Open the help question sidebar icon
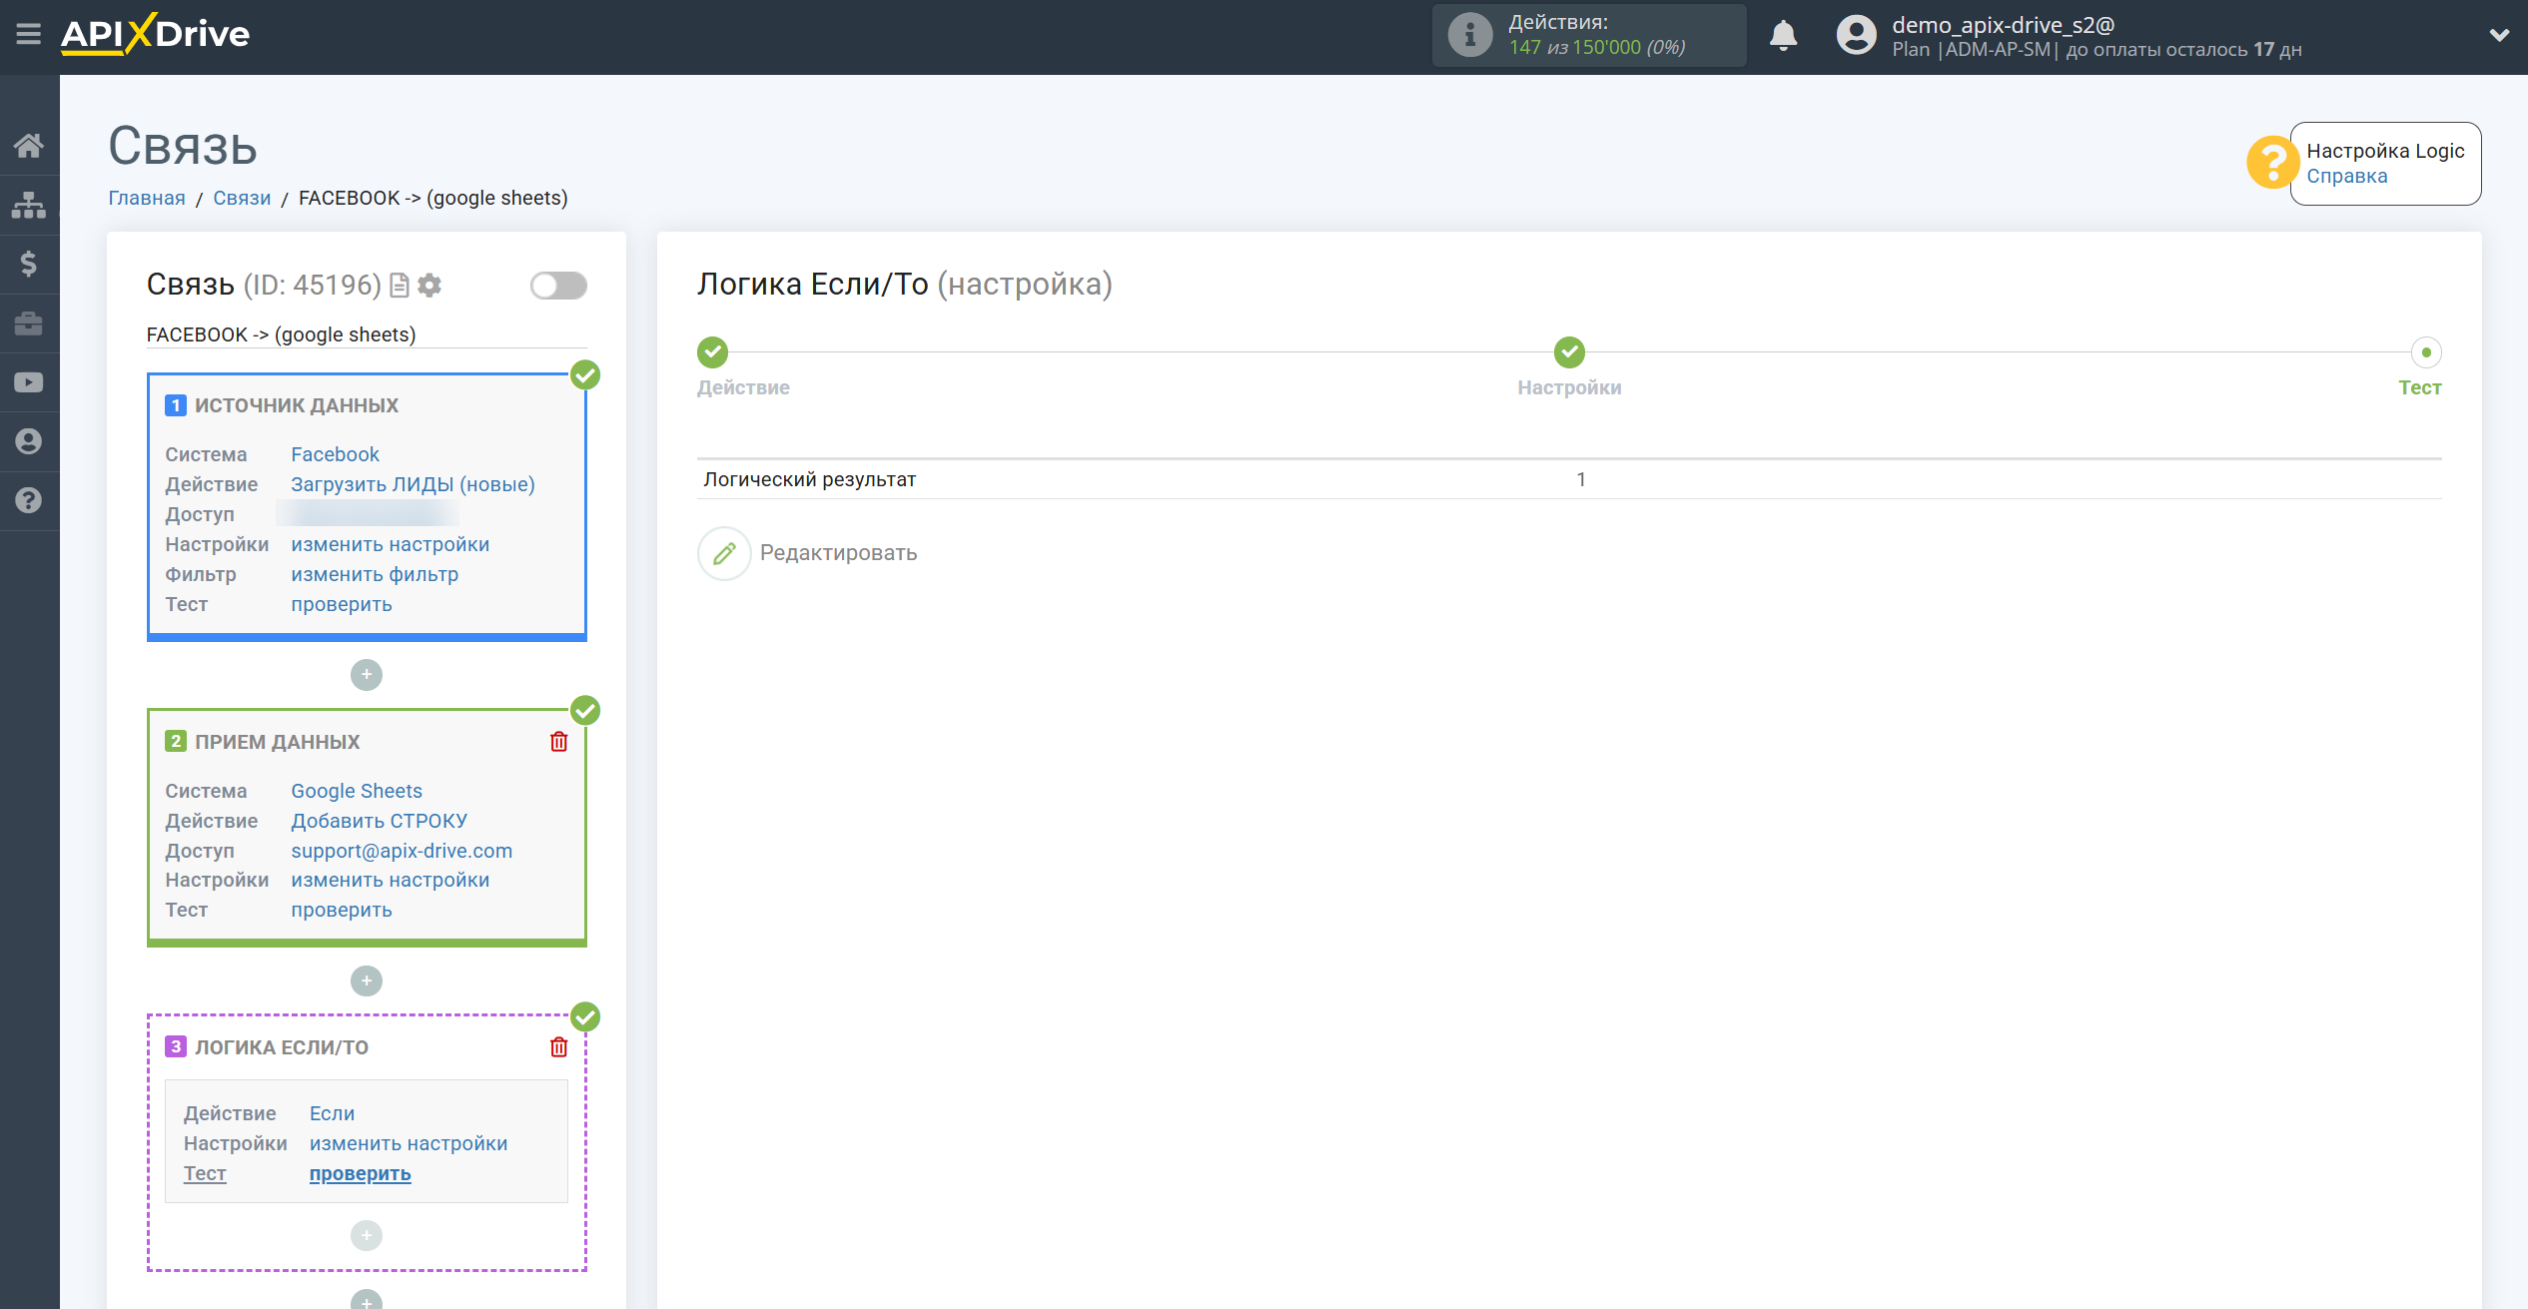 pos(28,500)
